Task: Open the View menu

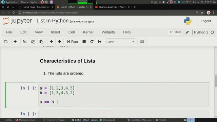Action: 39,32
